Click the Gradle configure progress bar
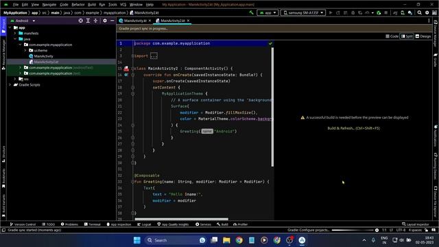 click(353, 231)
